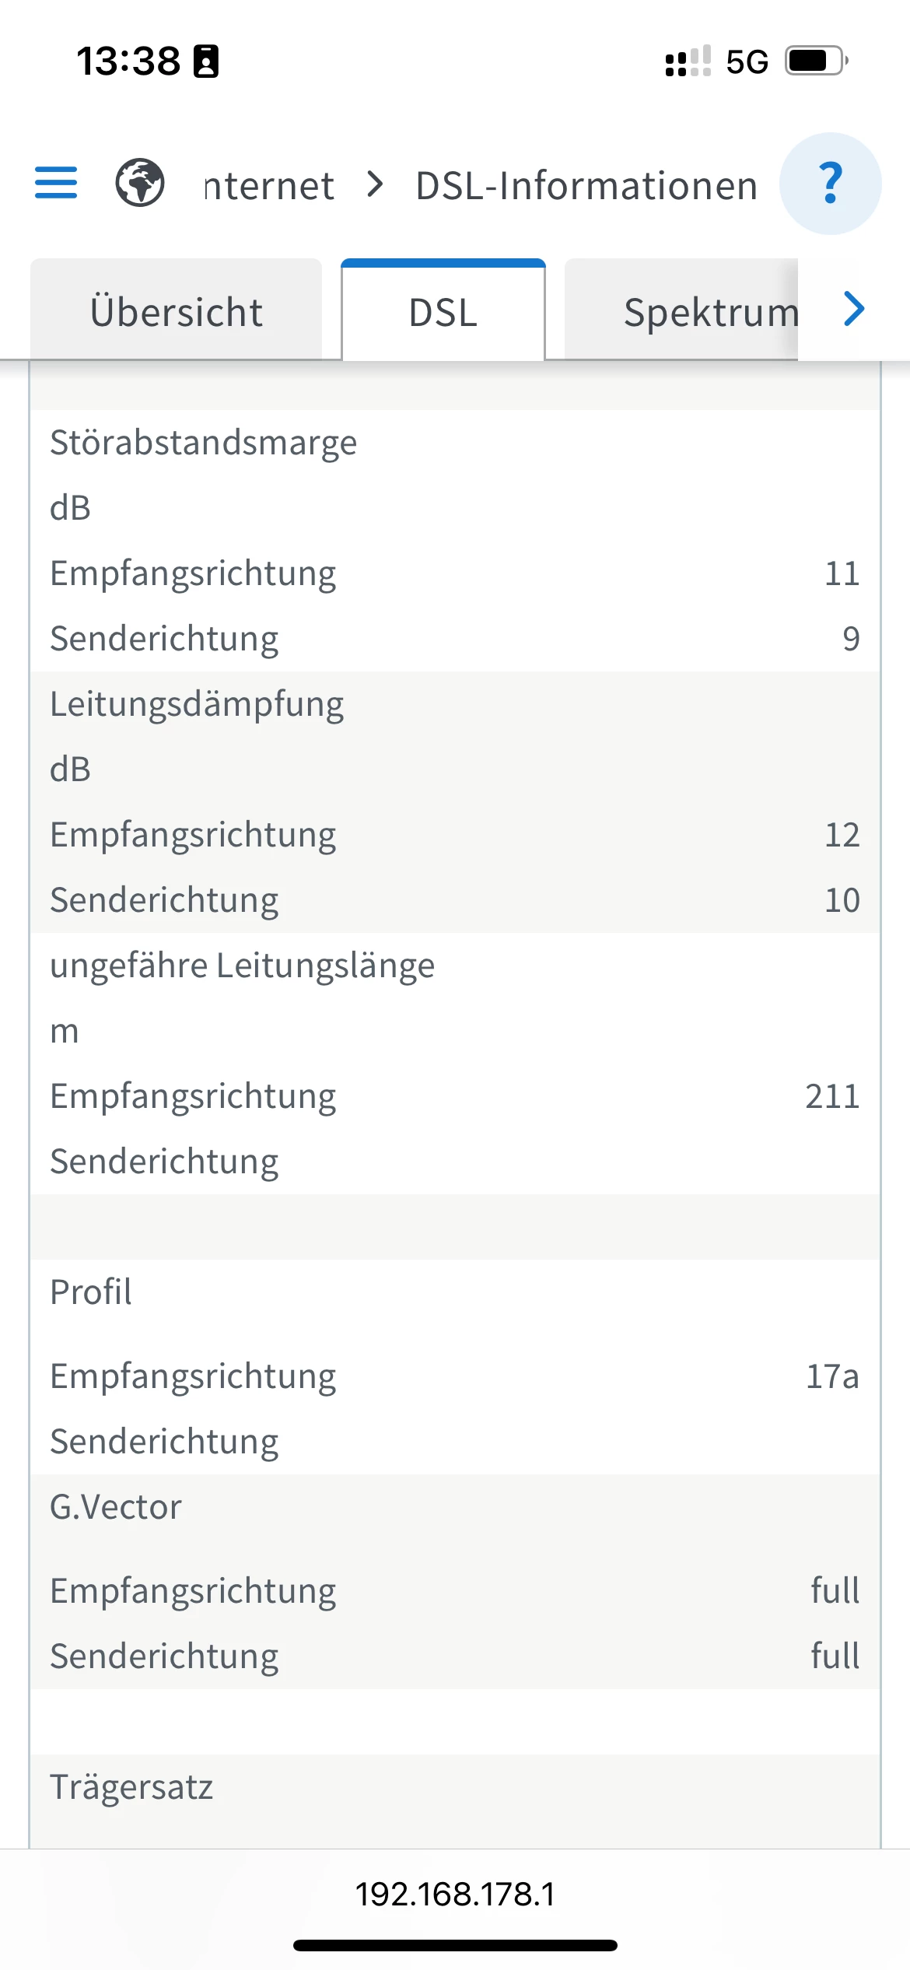Screen dimensions: 910x1970
Task: Select the DSL tab
Action: (443, 312)
